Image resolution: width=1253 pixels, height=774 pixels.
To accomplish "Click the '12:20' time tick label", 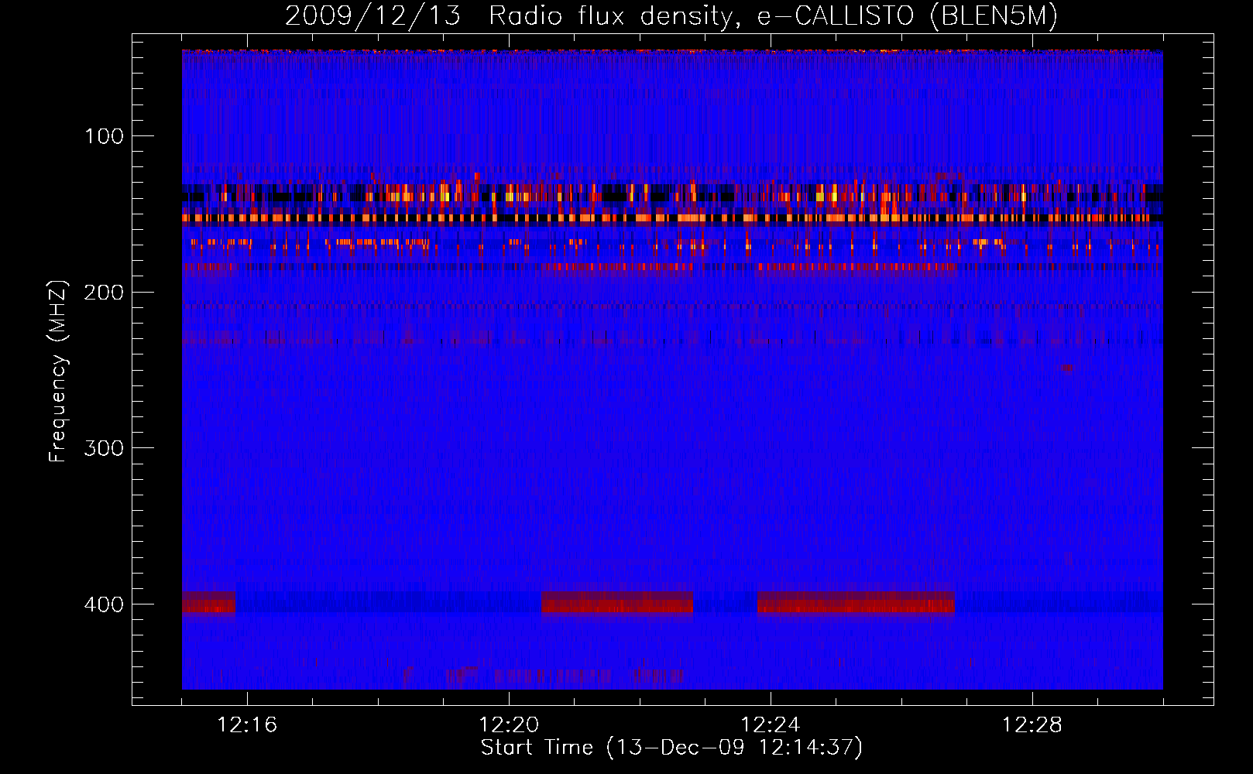I will pos(509,725).
